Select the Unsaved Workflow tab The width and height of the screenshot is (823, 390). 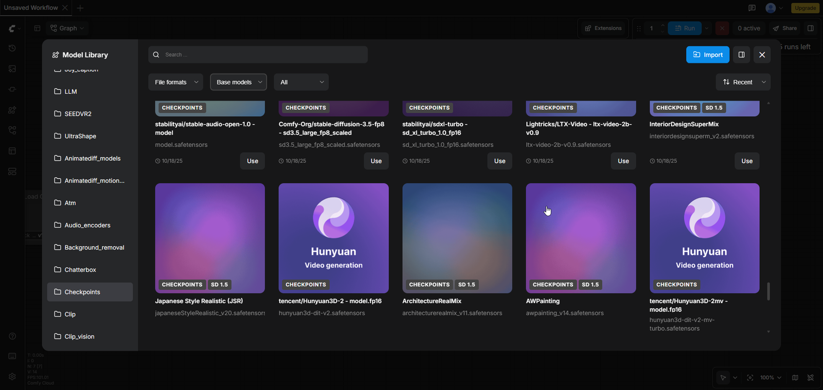[x=31, y=8]
